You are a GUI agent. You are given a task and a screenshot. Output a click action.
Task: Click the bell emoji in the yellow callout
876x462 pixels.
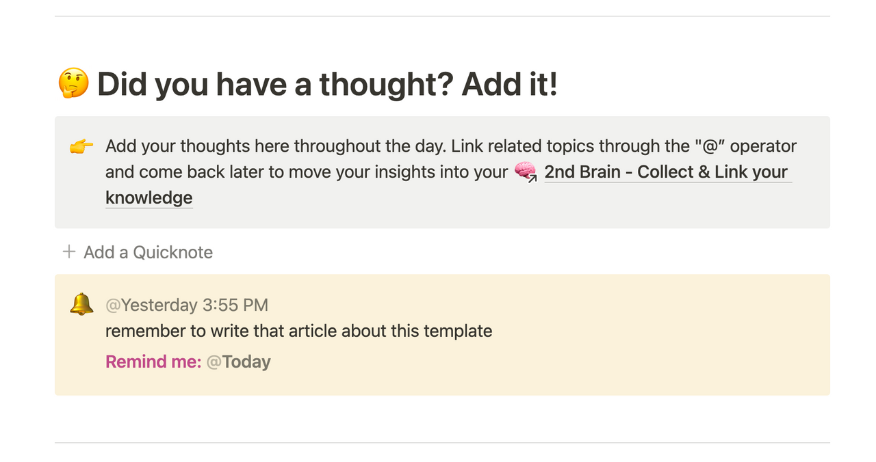tap(81, 304)
